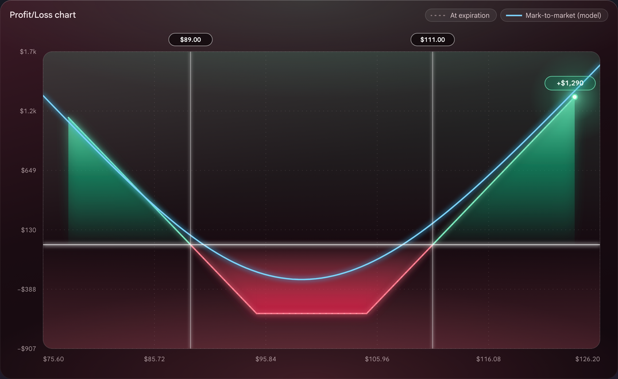
Task: Toggle the "Mark-to-market (model)" legend series
Action: (554, 15)
